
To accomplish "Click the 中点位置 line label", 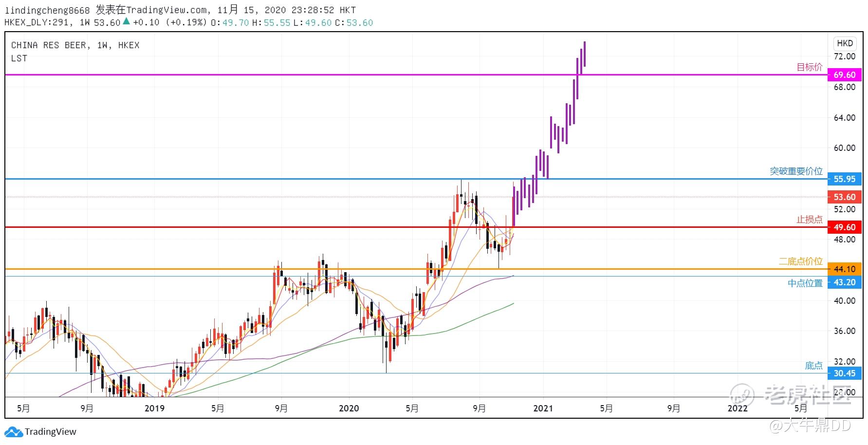I will (x=805, y=283).
